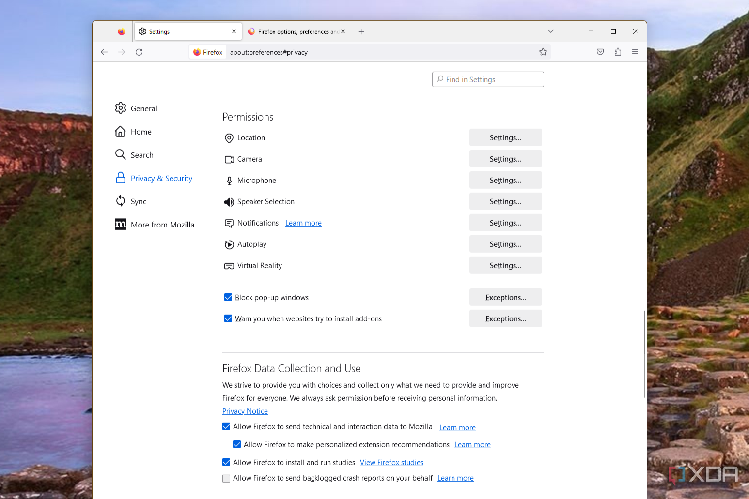749x499 pixels.
Task: Open View Firefox studies link
Action: point(391,463)
